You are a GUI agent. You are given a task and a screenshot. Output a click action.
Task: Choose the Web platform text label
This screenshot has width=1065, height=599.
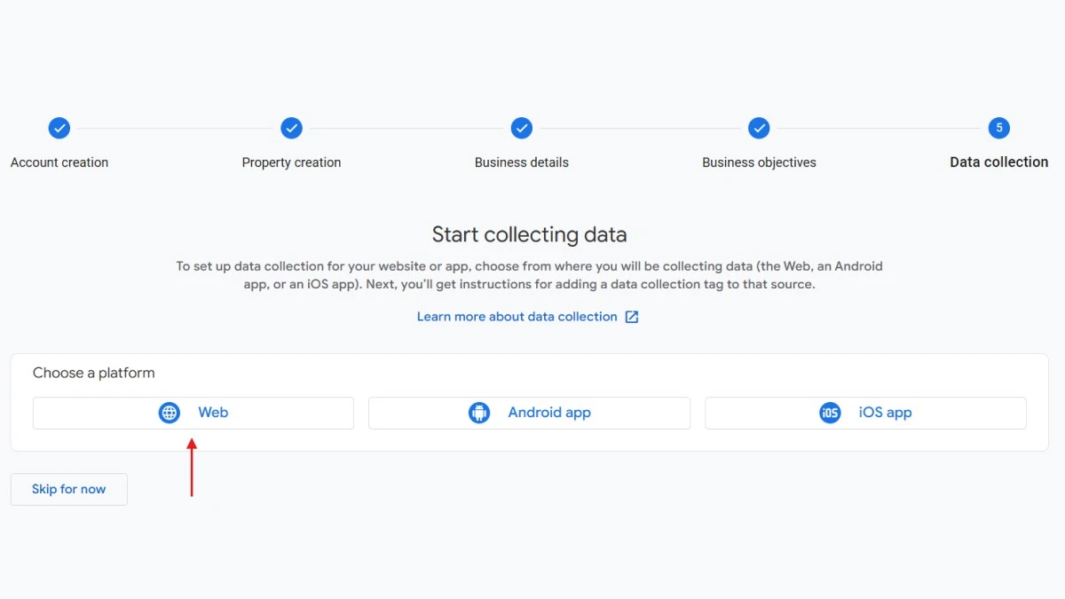tap(213, 413)
